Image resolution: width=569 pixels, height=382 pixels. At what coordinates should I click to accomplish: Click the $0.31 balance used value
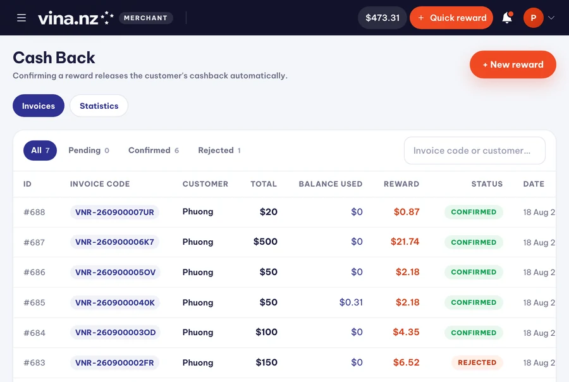click(351, 302)
